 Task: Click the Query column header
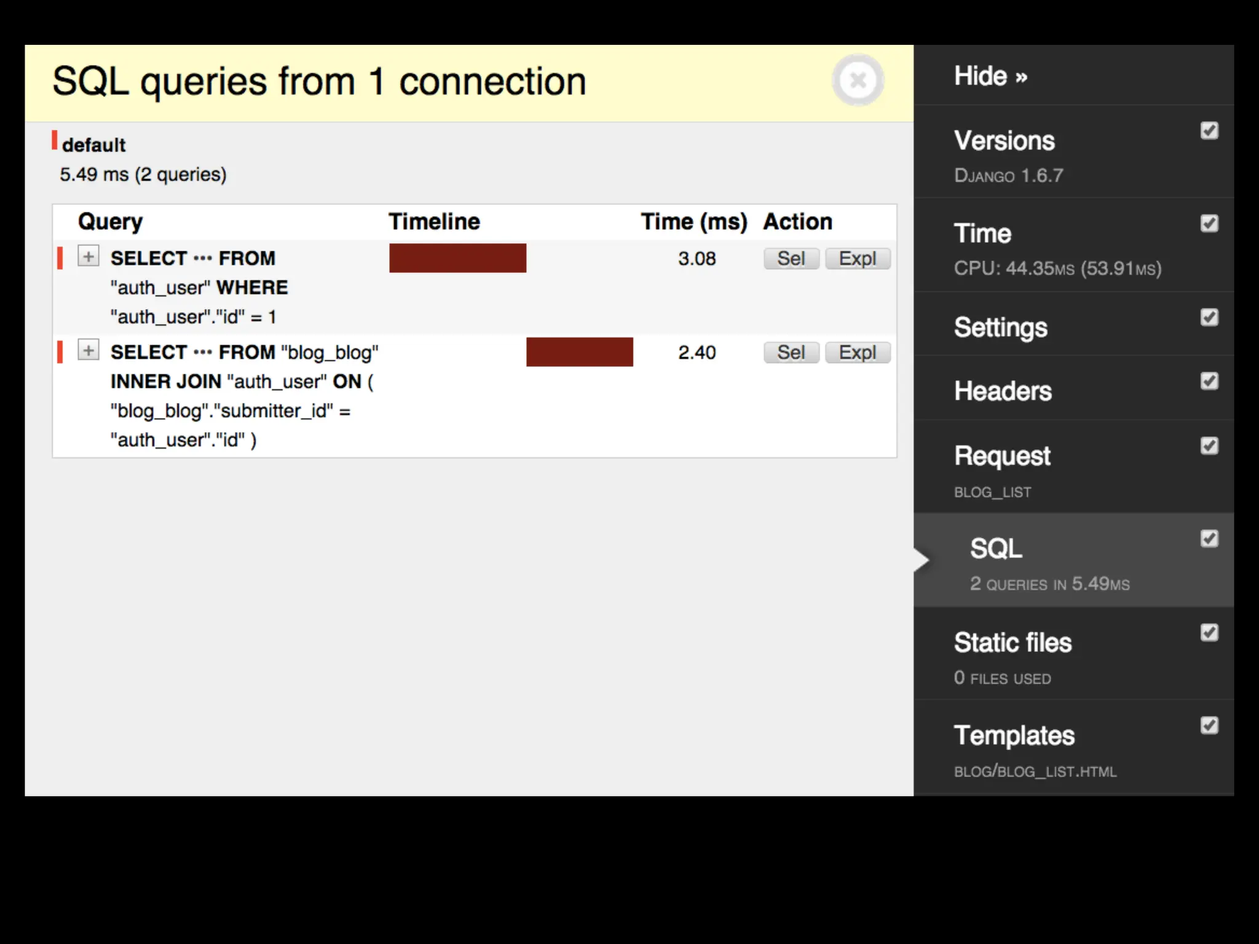click(x=110, y=222)
